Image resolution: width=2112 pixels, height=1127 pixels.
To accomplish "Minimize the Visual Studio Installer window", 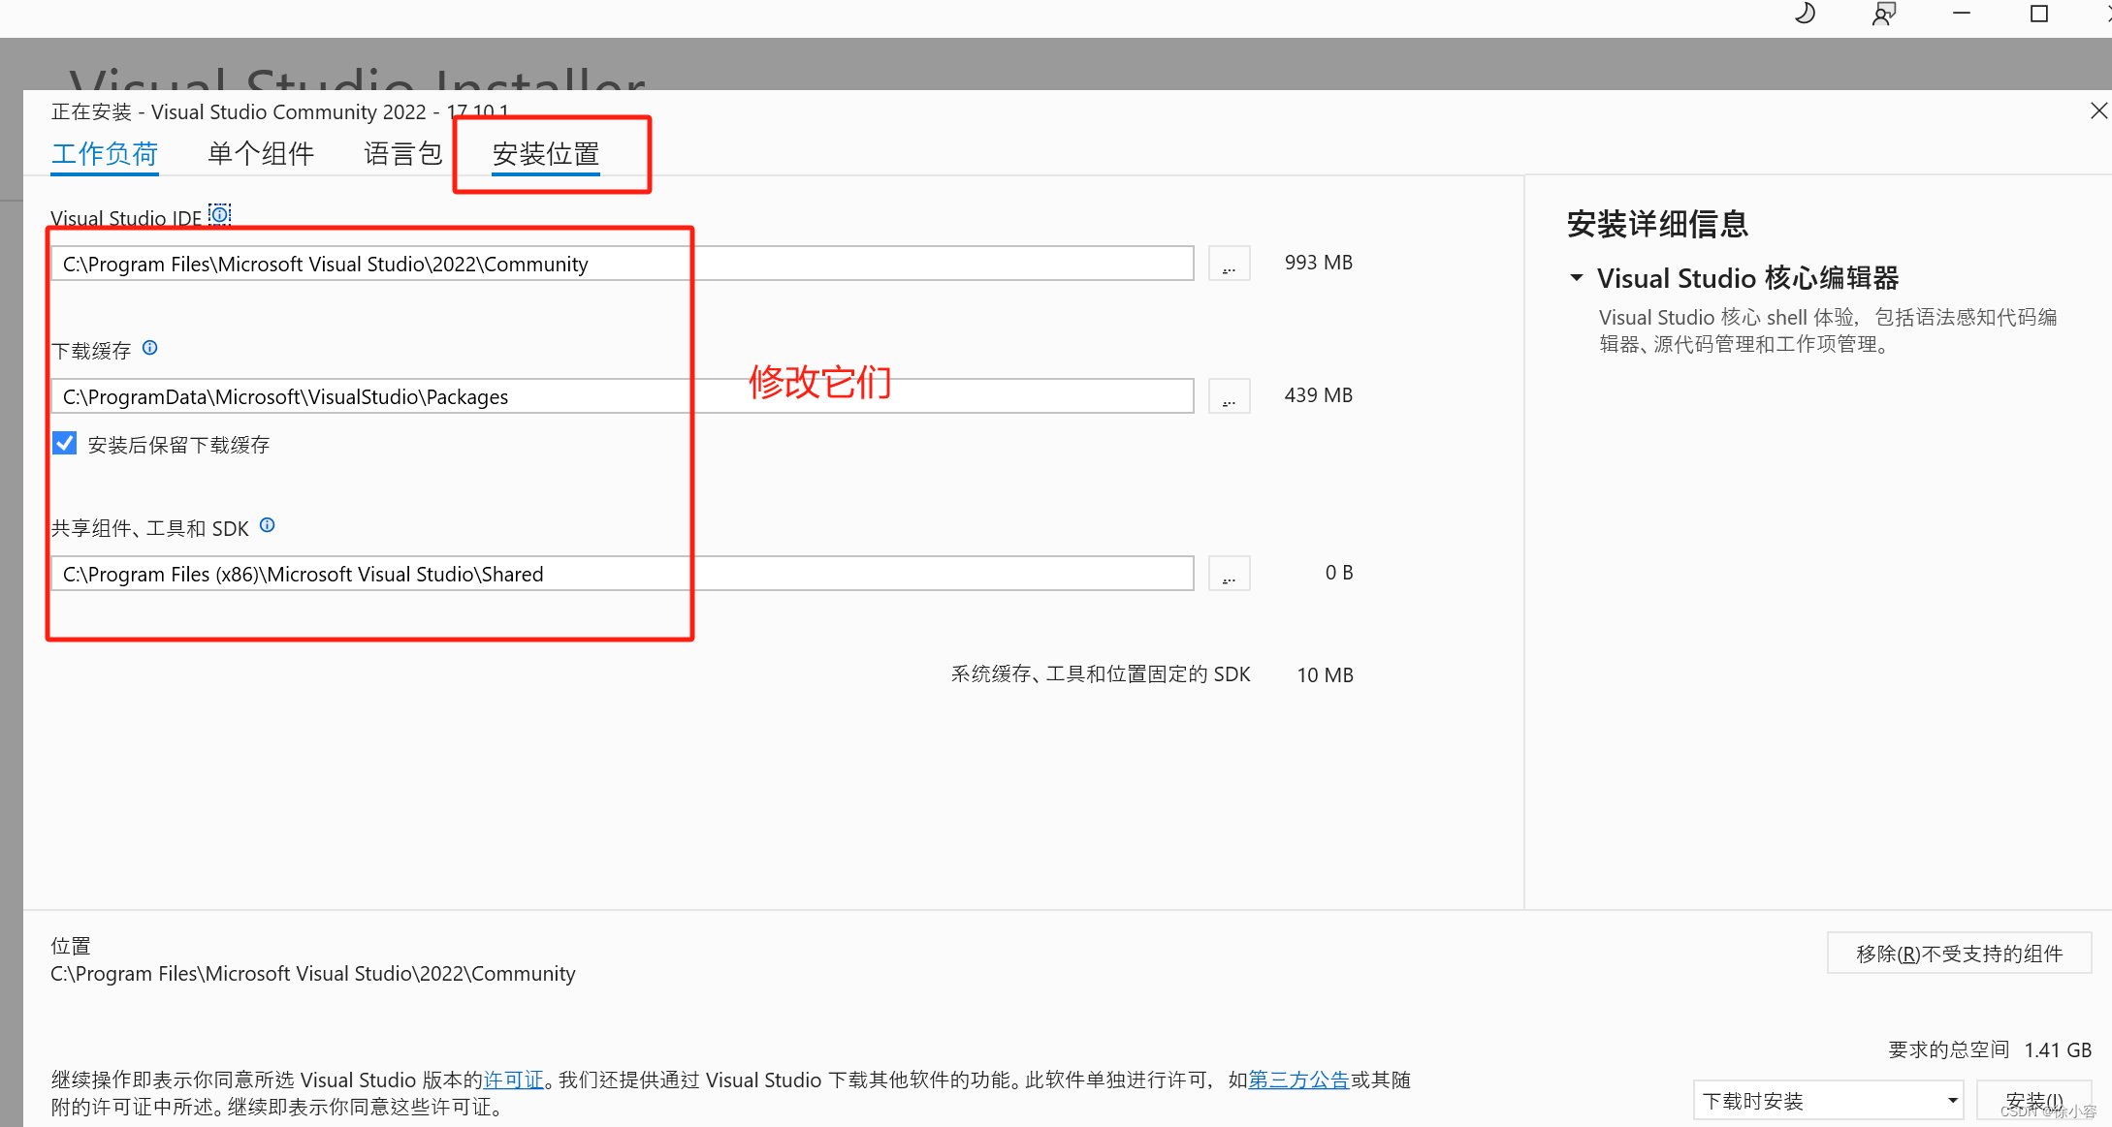I will click(x=1962, y=14).
